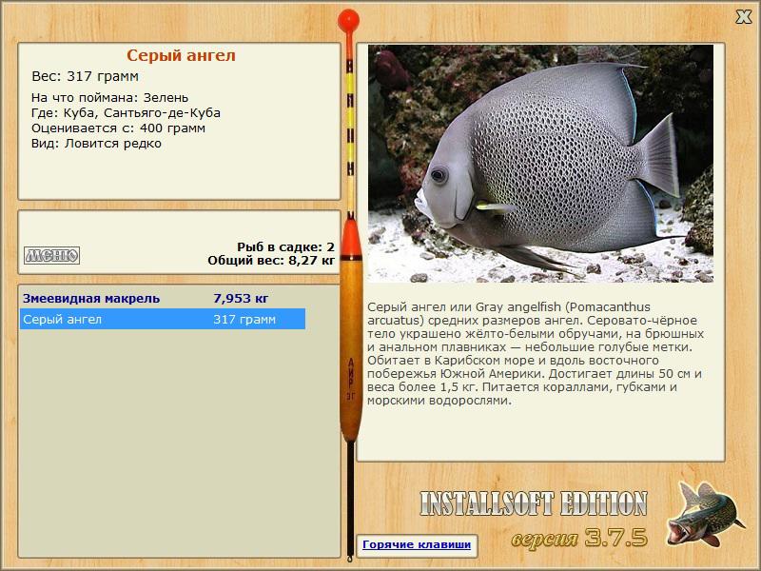Click the 317 грамм value in selected row
This screenshot has height=571, width=761.
[244, 320]
